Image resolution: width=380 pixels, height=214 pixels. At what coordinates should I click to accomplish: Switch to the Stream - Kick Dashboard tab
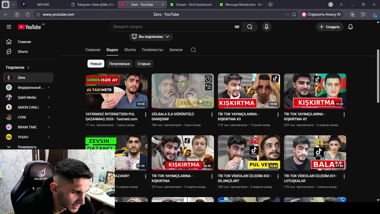click(x=191, y=4)
